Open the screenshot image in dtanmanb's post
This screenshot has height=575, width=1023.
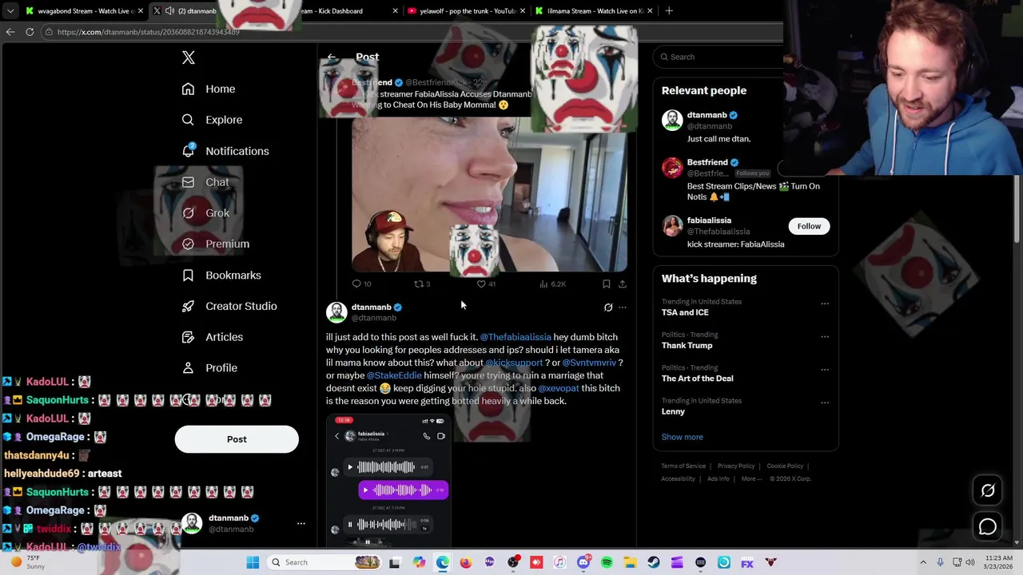[390, 480]
